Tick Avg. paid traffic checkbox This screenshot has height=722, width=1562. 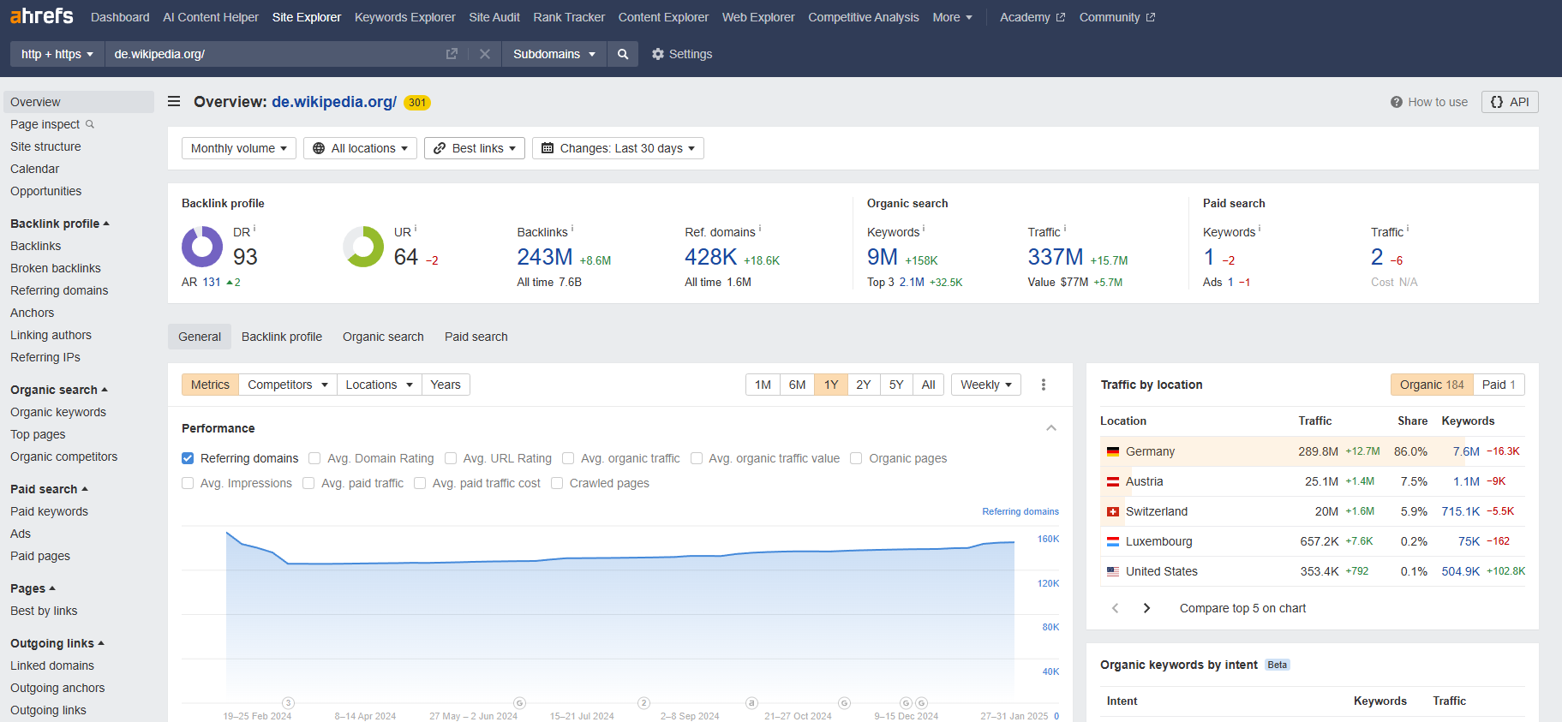308,483
